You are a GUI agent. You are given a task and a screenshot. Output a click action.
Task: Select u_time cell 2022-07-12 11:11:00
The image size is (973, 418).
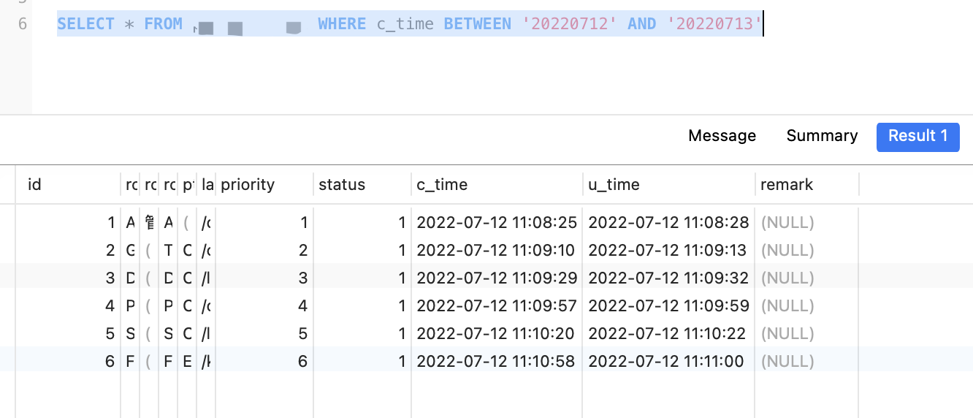point(666,361)
